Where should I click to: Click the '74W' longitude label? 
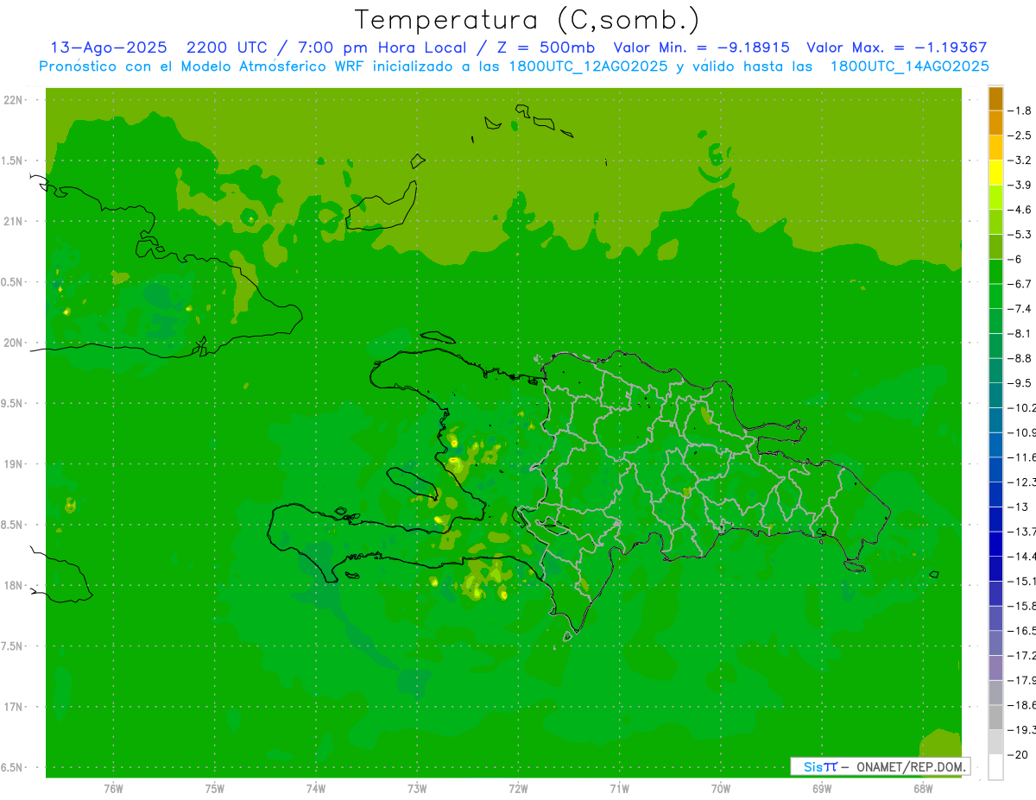316,789
